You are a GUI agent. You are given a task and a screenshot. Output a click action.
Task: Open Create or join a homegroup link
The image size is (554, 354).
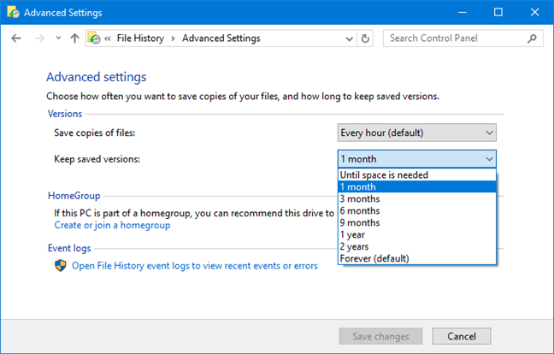pyautogui.click(x=112, y=226)
